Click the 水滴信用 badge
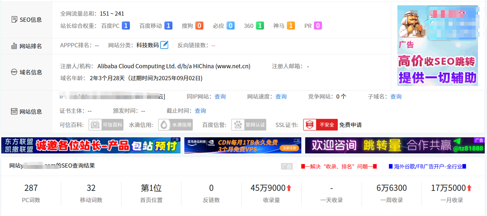 [x=175, y=125]
